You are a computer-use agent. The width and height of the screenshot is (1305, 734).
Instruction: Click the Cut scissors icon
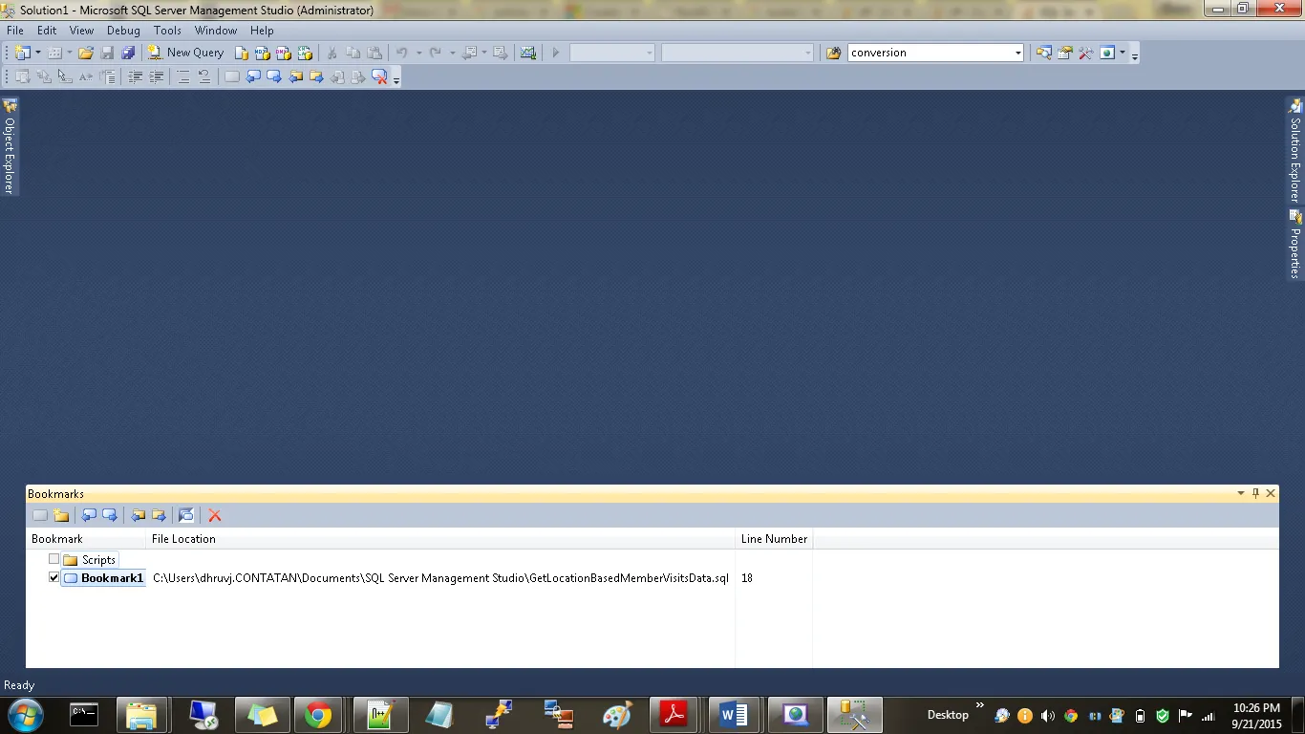pyautogui.click(x=332, y=53)
